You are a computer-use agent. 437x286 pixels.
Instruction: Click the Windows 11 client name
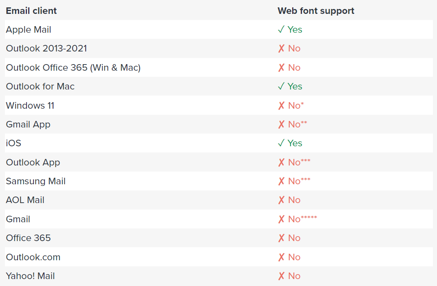pos(30,105)
